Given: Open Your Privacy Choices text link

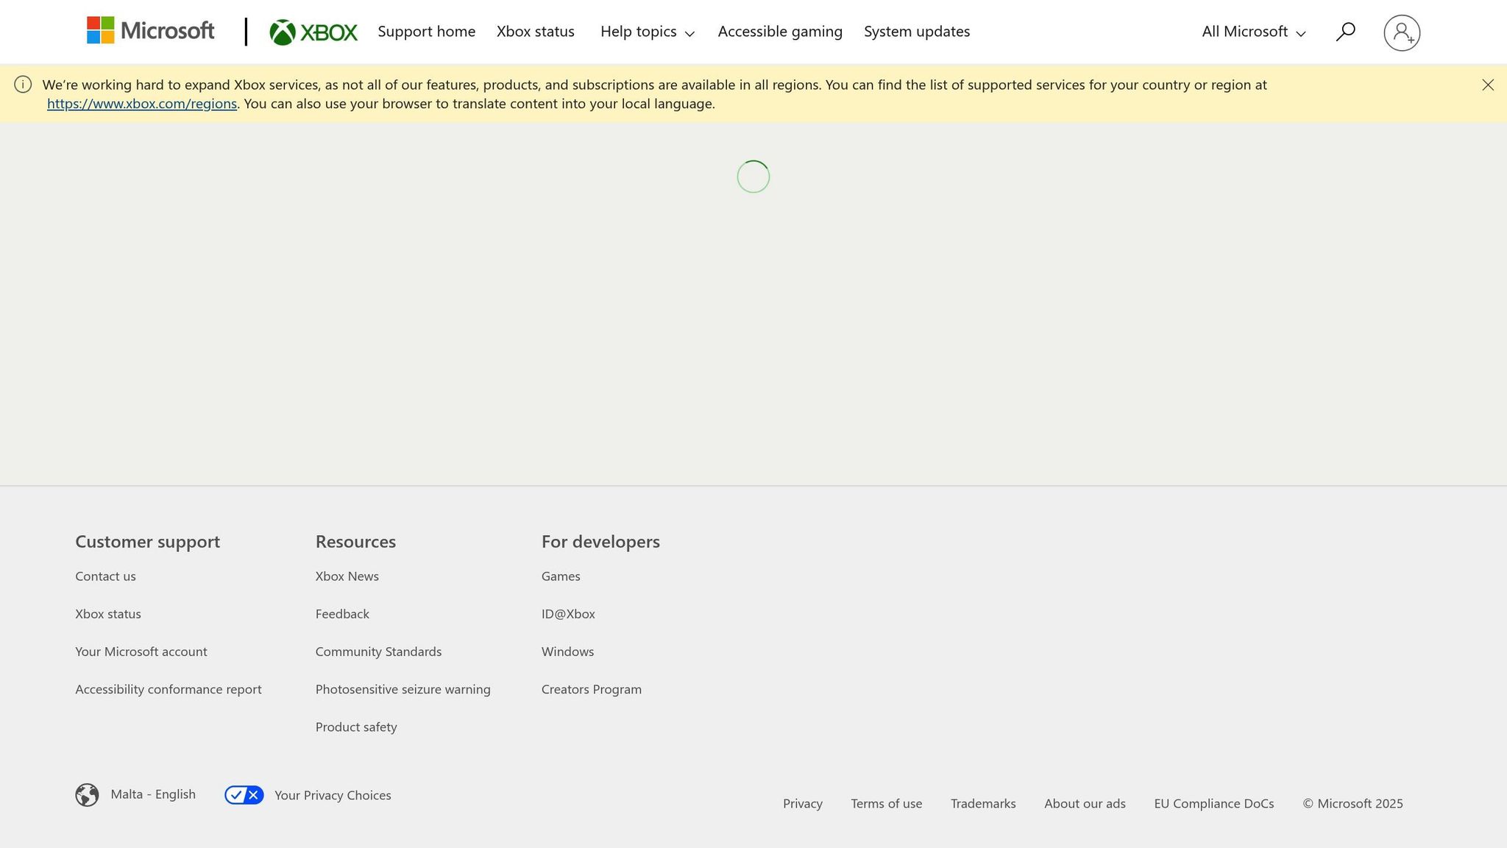Looking at the screenshot, I should pos(333,795).
